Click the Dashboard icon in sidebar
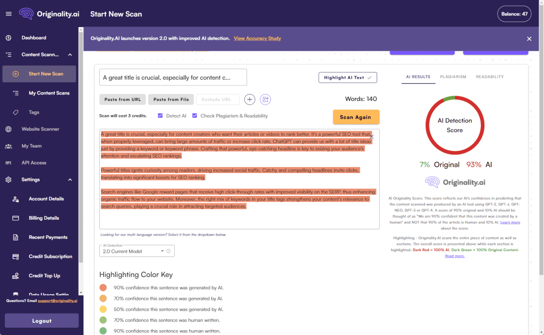Viewport: 544px width, 335px height. click(x=8, y=38)
